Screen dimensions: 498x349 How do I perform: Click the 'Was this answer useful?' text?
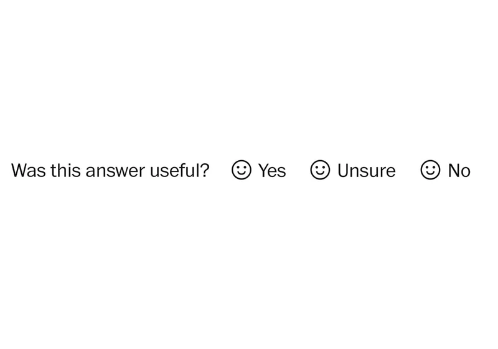(x=110, y=170)
